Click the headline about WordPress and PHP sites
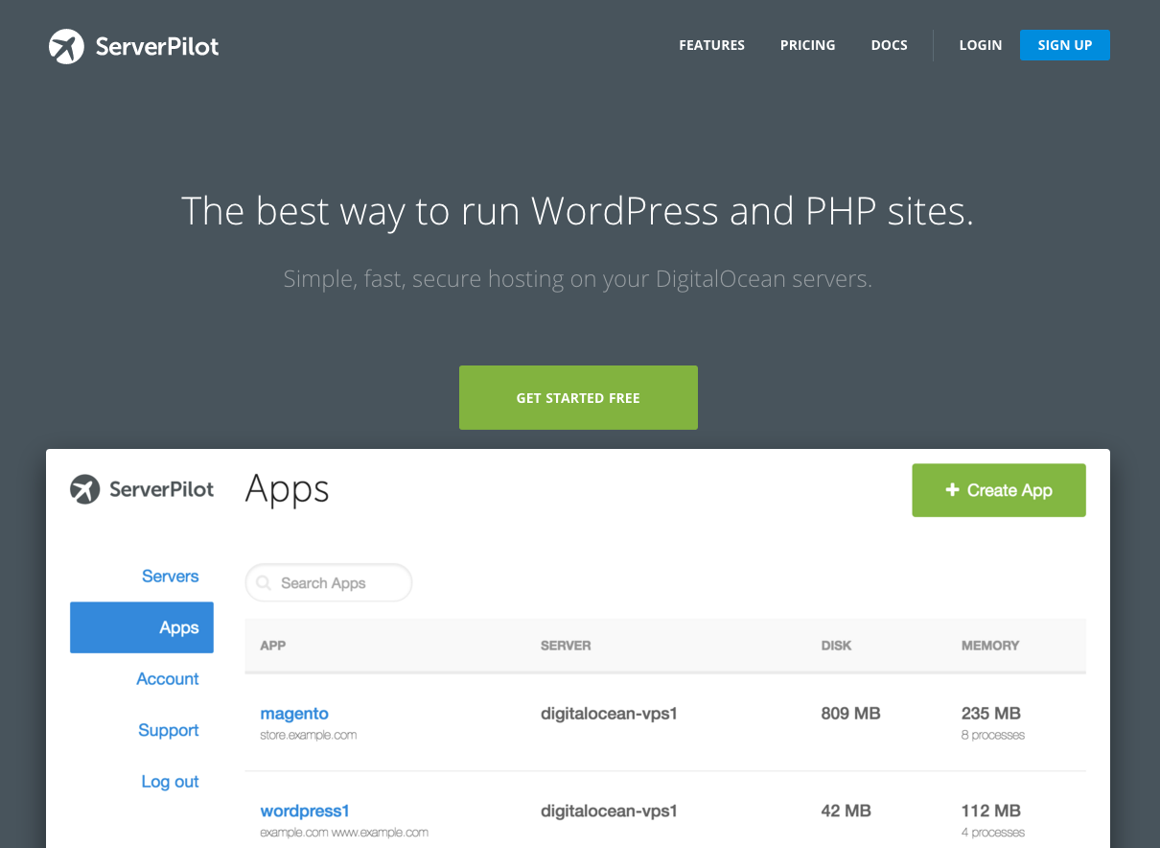The width and height of the screenshot is (1160, 848). click(577, 212)
